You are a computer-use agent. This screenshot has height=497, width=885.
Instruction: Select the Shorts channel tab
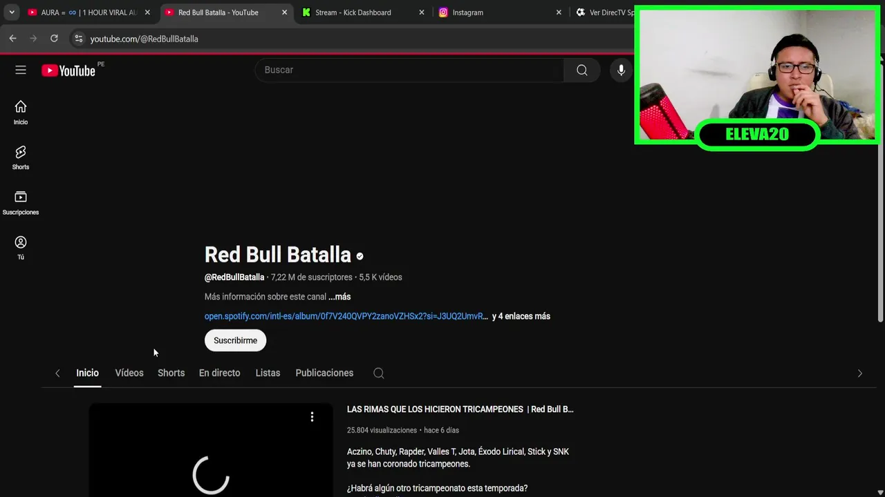click(171, 373)
